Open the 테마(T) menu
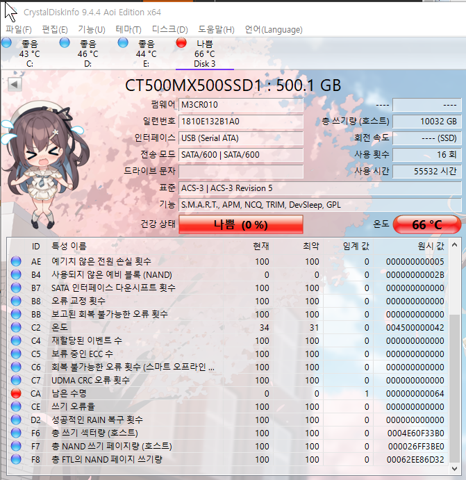The image size is (466, 480). click(128, 30)
